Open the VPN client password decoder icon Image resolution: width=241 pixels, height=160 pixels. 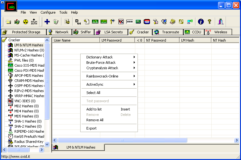(x=104, y=22)
